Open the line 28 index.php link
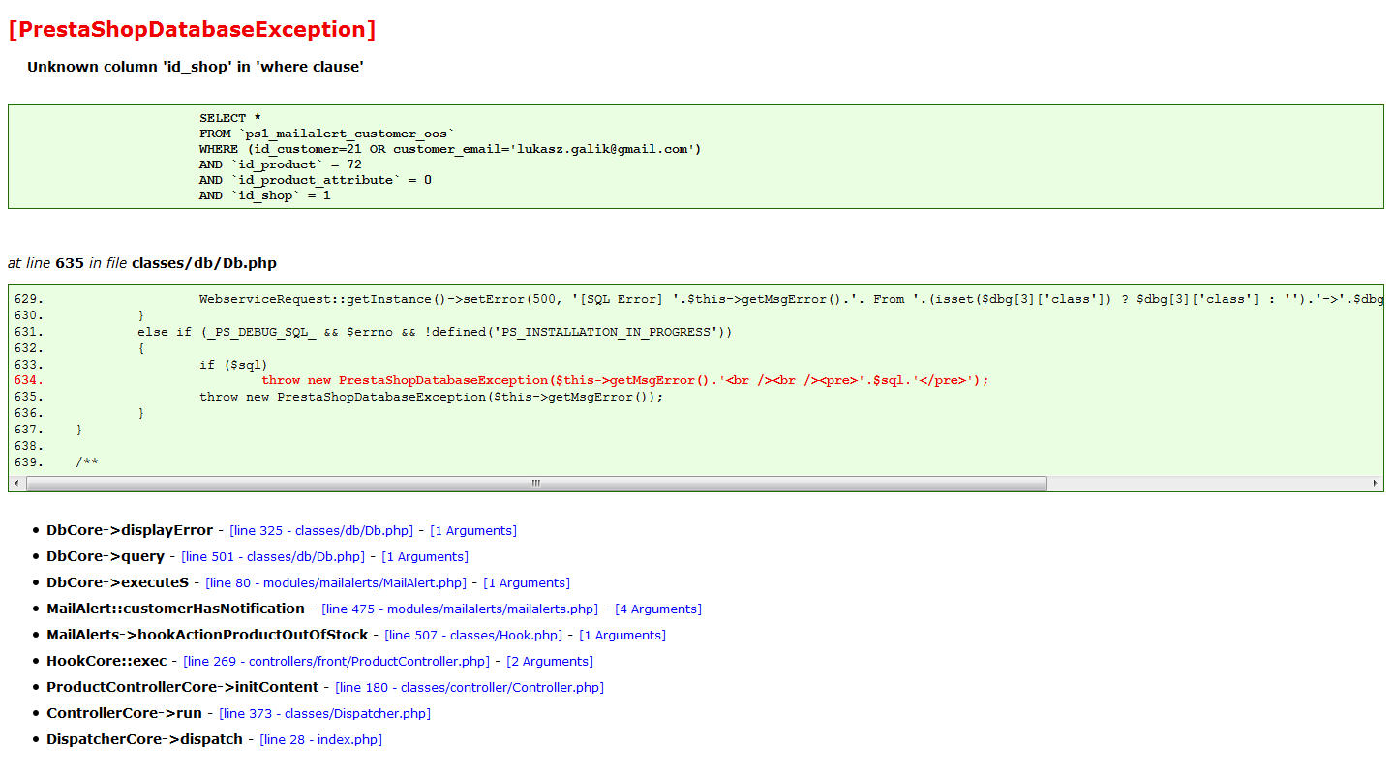The width and height of the screenshot is (1394, 773). pos(321,740)
